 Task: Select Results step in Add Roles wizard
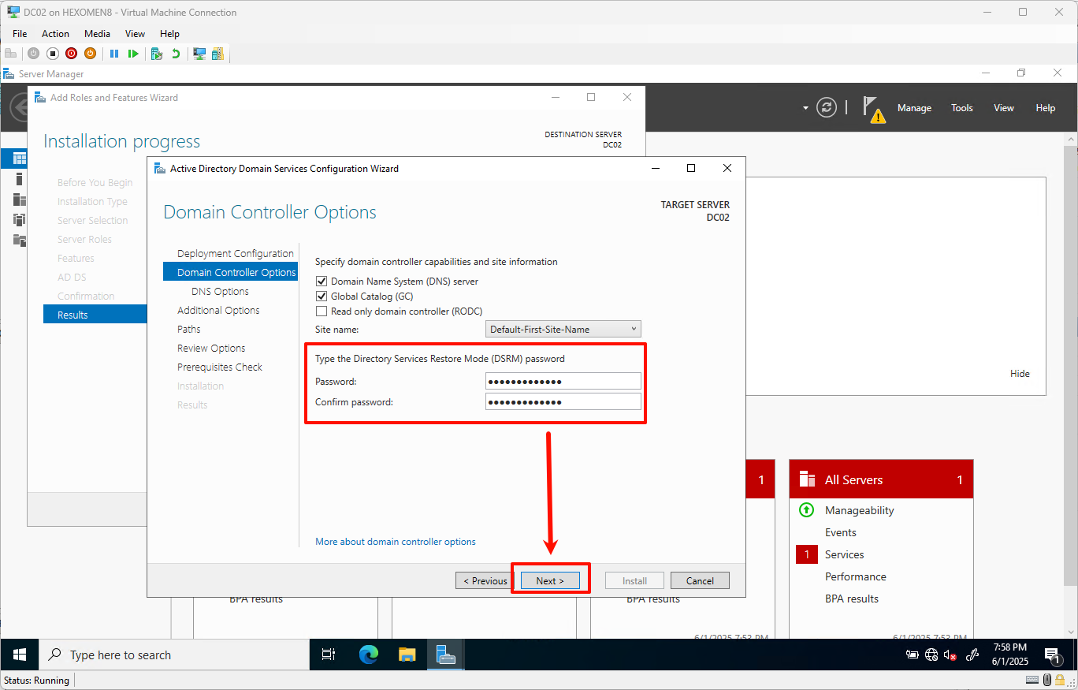pyautogui.click(x=95, y=315)
